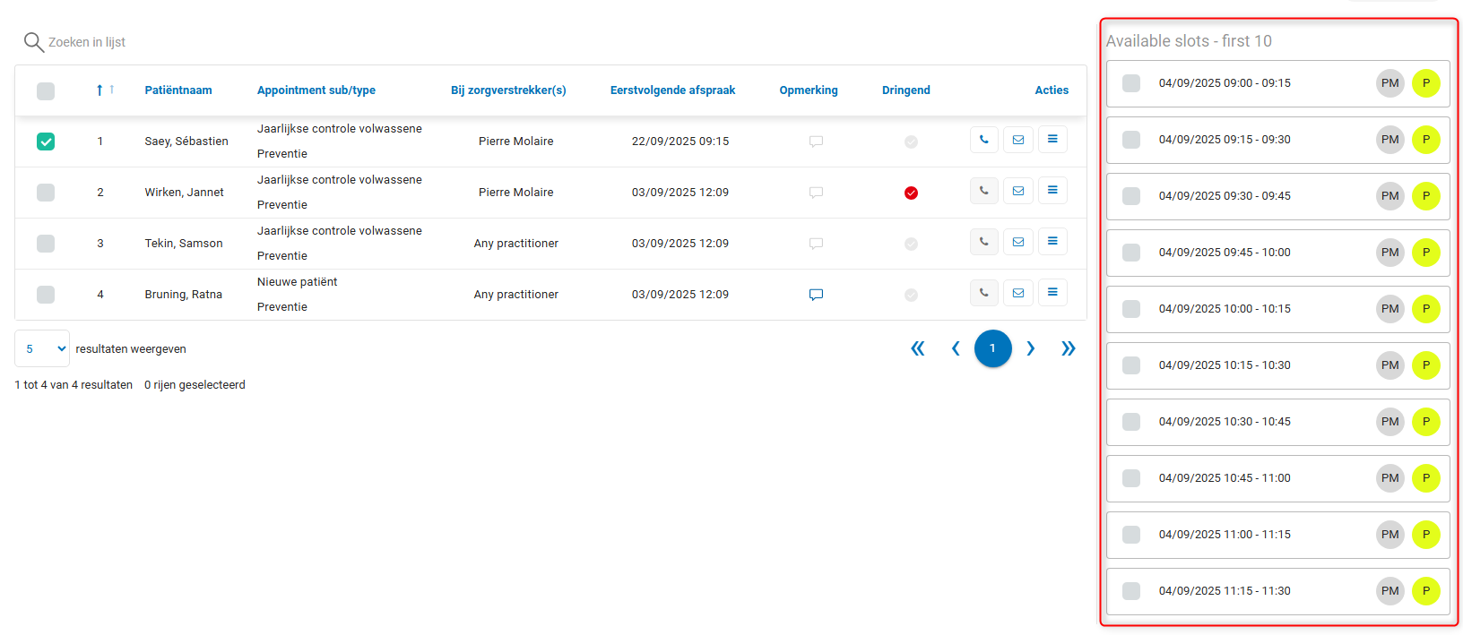The height and width of the screenshot is (635, 1463).
Task: Click page 1 pagination button
Action: click(x=992, y=348)
